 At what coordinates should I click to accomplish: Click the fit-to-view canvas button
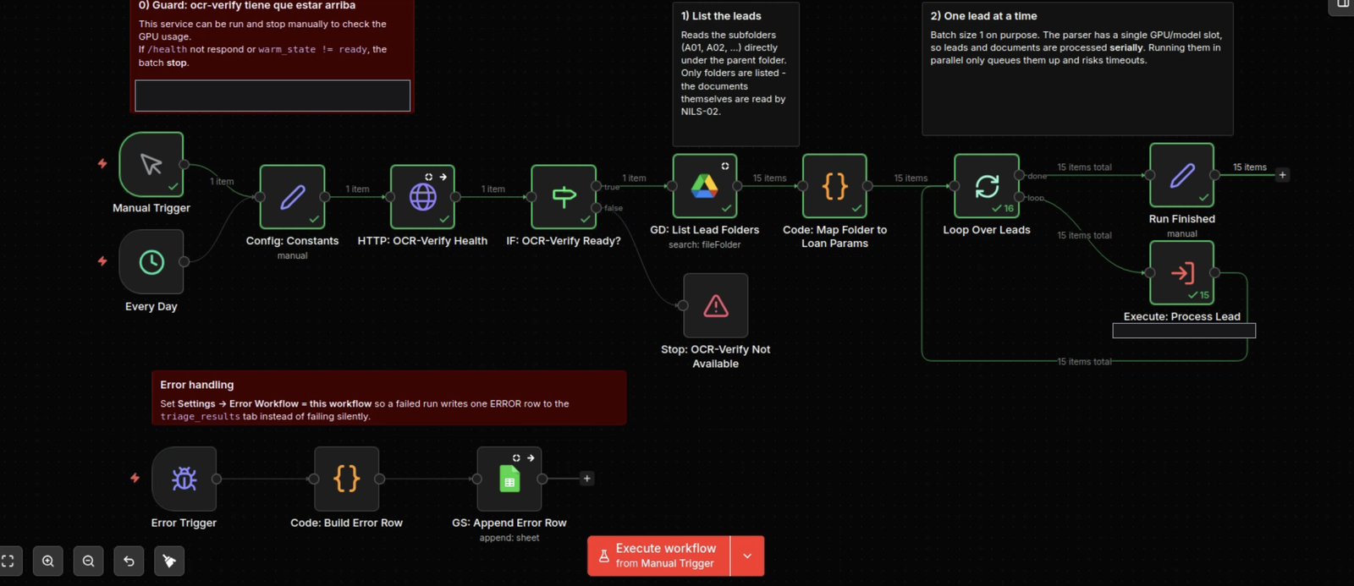[8, 561]
